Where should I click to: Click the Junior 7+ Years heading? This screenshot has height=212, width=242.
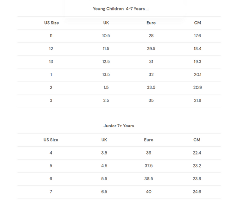pos(119,126)
